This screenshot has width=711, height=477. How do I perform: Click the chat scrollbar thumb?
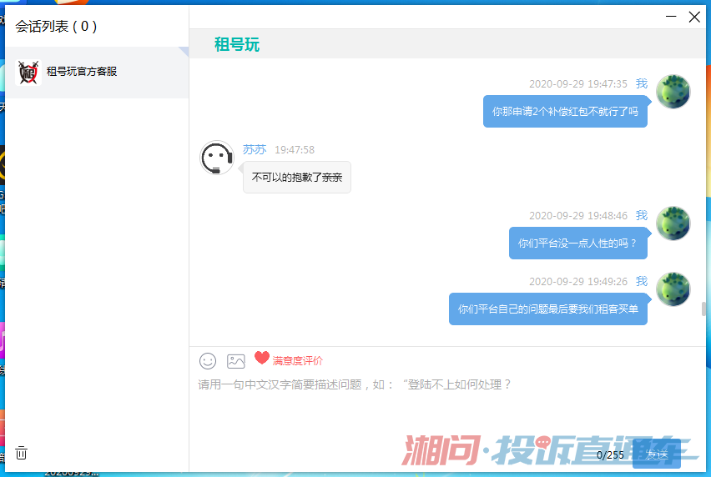coord(703,309)
